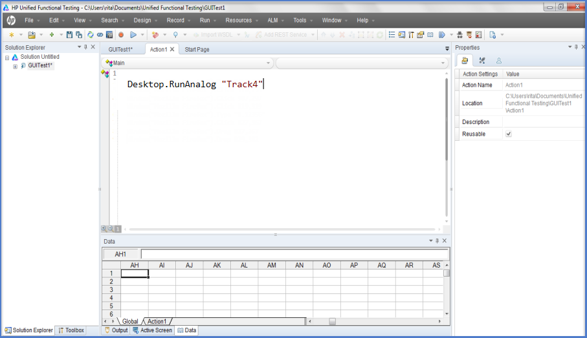Click the Insert Breakpoint pin icon
Screen dimensions: 587x338
(175, 35)
